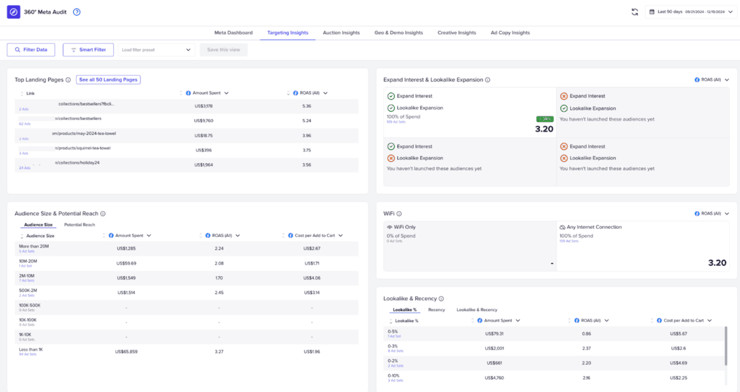
Task: Select the 500K-2M audience size row
Action: (x=186, y=293)
